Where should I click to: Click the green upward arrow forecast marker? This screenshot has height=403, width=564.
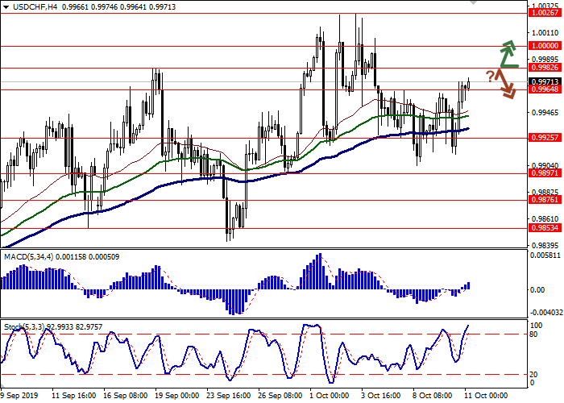(x=507, y=53)
